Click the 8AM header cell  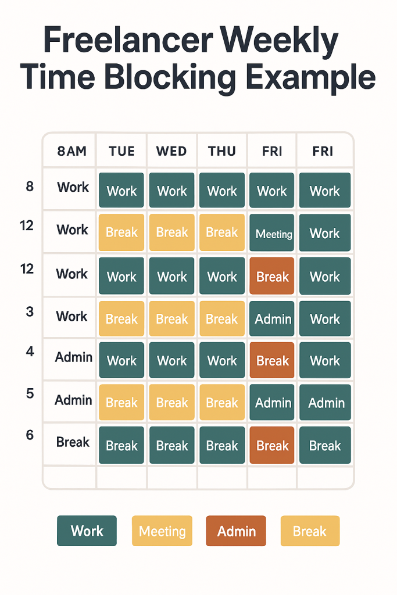pyautogui.click(x=72, y=151)
